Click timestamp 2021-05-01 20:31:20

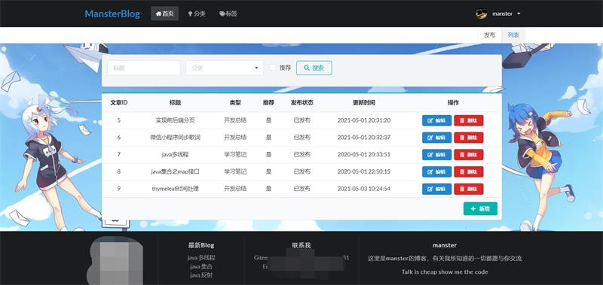tap(364, 120)
